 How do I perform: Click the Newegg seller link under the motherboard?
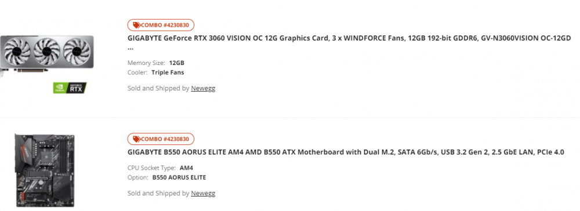pyautogui.click(x=203, y=193)
